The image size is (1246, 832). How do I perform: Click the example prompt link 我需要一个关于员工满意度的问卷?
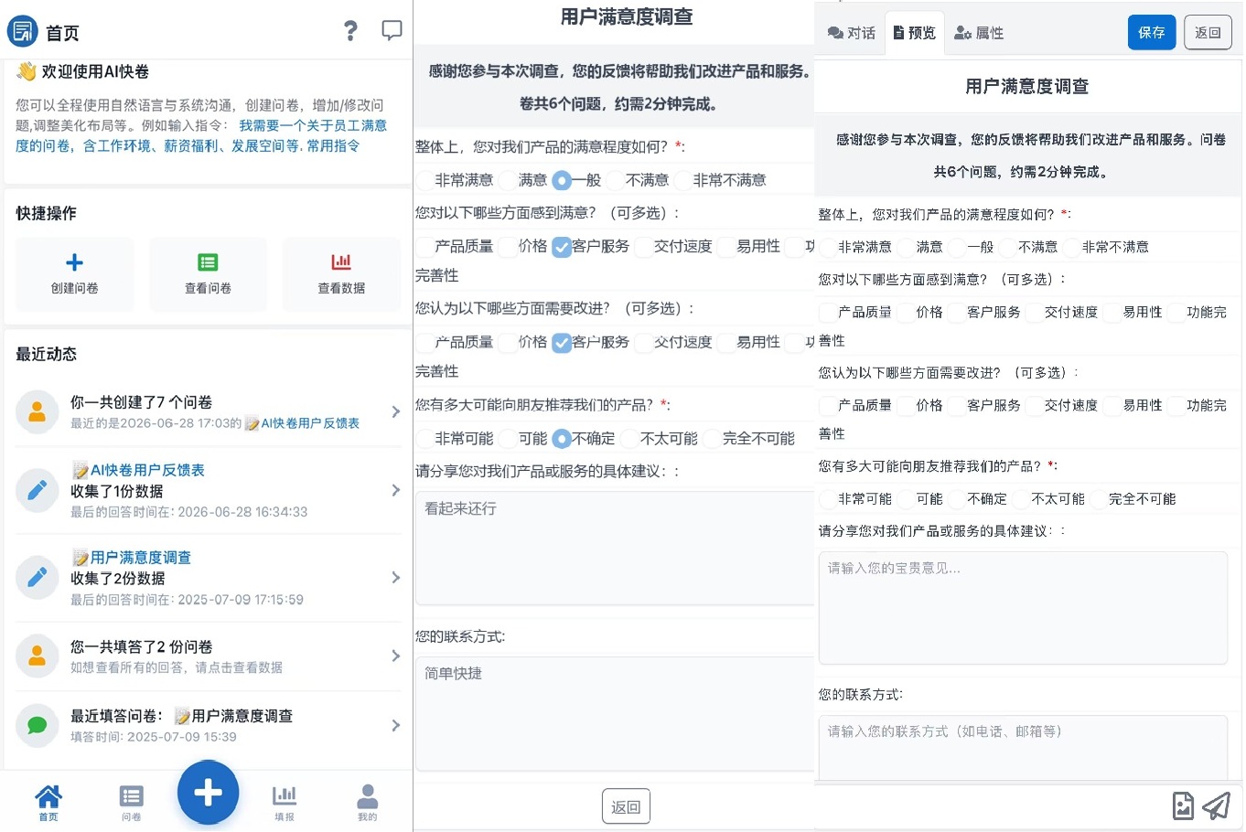(x=201, y=135)
